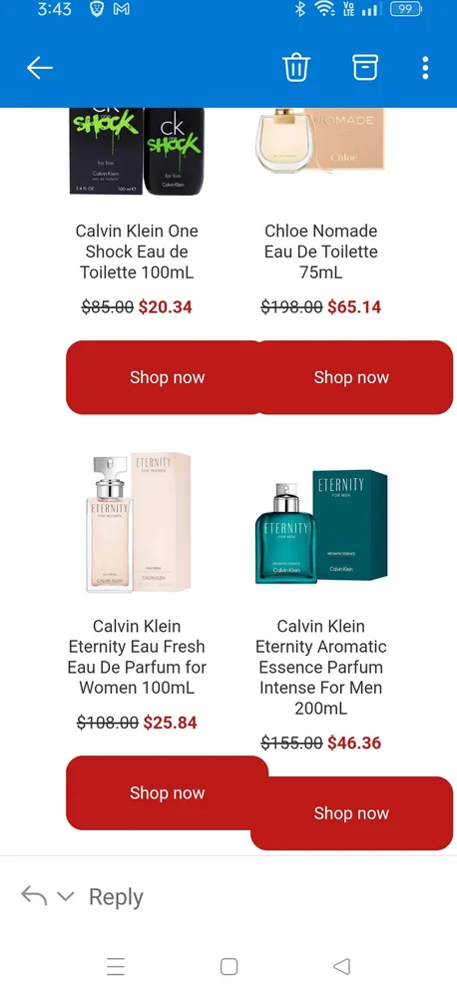Viewport: 457px width, 998px height.
Task: Tap Android back triangle icon
Action: 342,967
